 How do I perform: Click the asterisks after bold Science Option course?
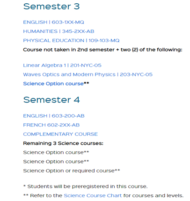[87, 83]
